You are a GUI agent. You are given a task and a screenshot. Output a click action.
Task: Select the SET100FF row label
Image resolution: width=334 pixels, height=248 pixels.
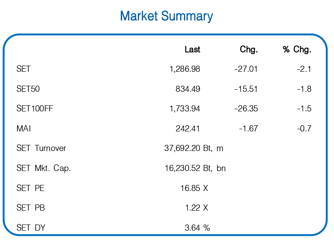coord(35,109)
